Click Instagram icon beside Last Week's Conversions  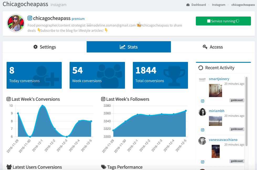click(8, 99)
